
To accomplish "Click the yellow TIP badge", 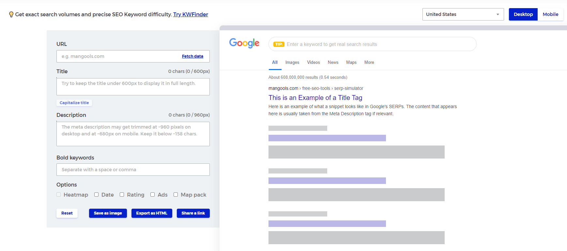I will 279,44.
